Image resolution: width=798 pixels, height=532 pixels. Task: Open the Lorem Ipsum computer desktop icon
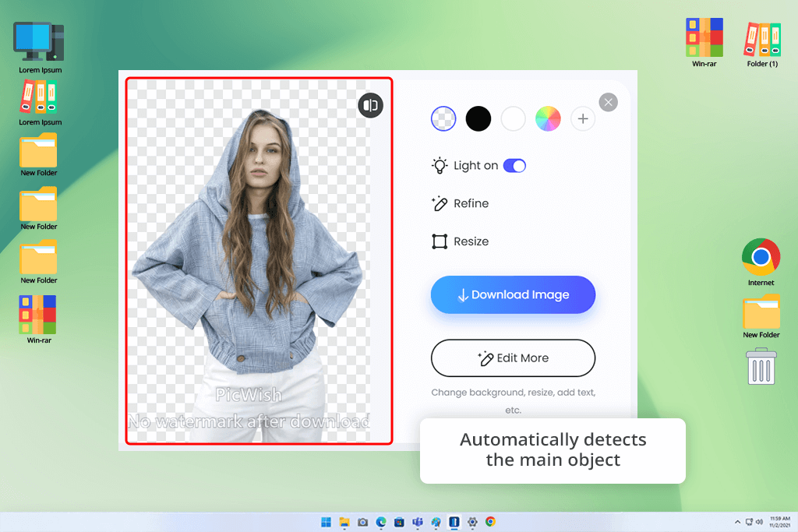[x=40, y=48]
